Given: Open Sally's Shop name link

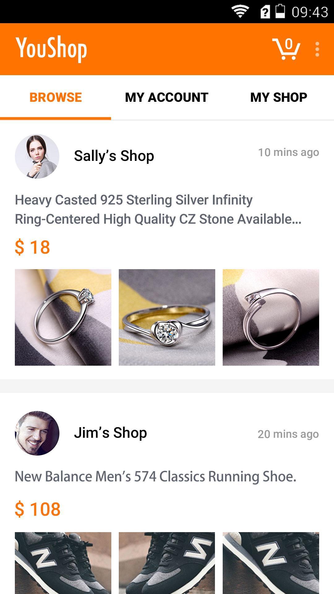Looking at the screenshot, I should click(x=114, y=156).
